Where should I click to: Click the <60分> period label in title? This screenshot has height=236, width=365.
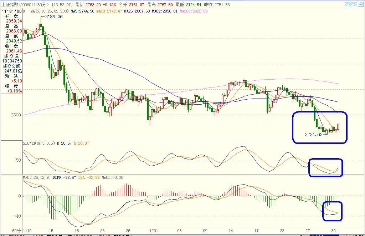42,4
